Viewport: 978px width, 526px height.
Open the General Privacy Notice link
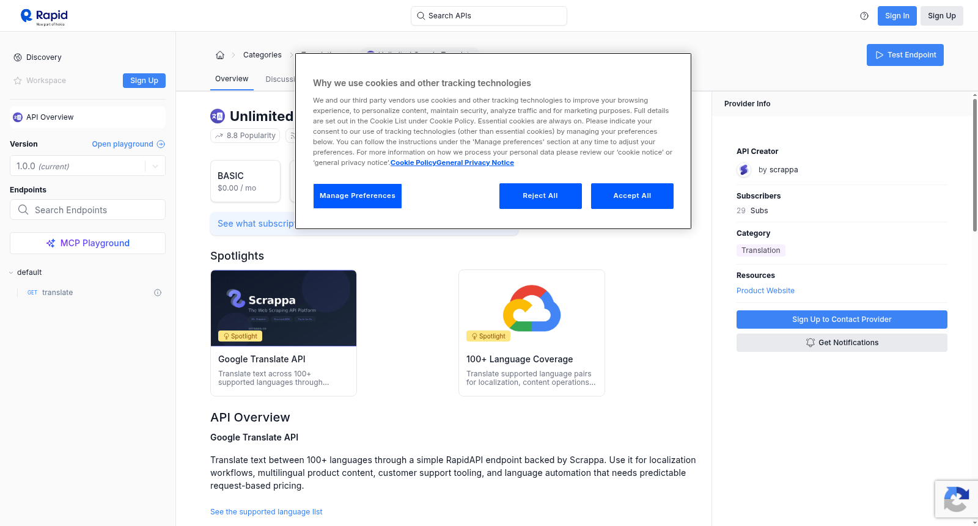[475, 163]
